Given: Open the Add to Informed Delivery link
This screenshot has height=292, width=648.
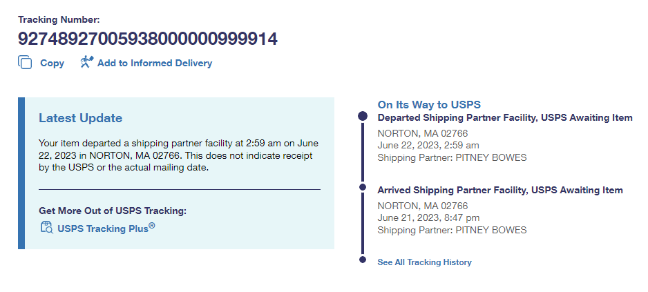Looking at the screenshot, I should (x=154, y=63).
